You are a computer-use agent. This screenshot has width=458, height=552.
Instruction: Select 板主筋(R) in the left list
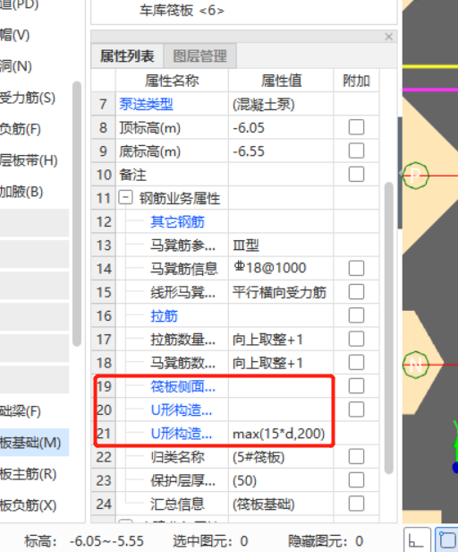coord(28,474)
